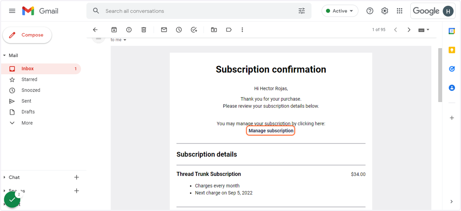Archive this conversation
Image resolution: width=461 pixels, height=211 pixels.
click(114, 30)
